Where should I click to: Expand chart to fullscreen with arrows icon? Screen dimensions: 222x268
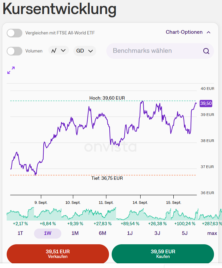(x=11, y=70)
